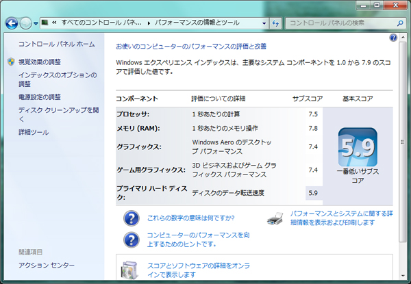This screenshot has width=411, height=284.
Task: Click the double-chevron breadcrumb overflow in address bar
Action: click(x=54, y=23)
